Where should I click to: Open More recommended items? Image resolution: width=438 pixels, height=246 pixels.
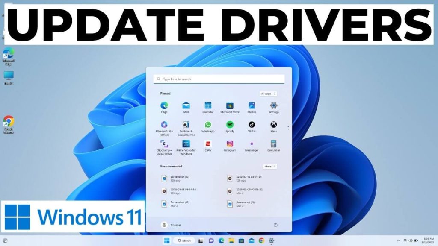tap(269, 166)
